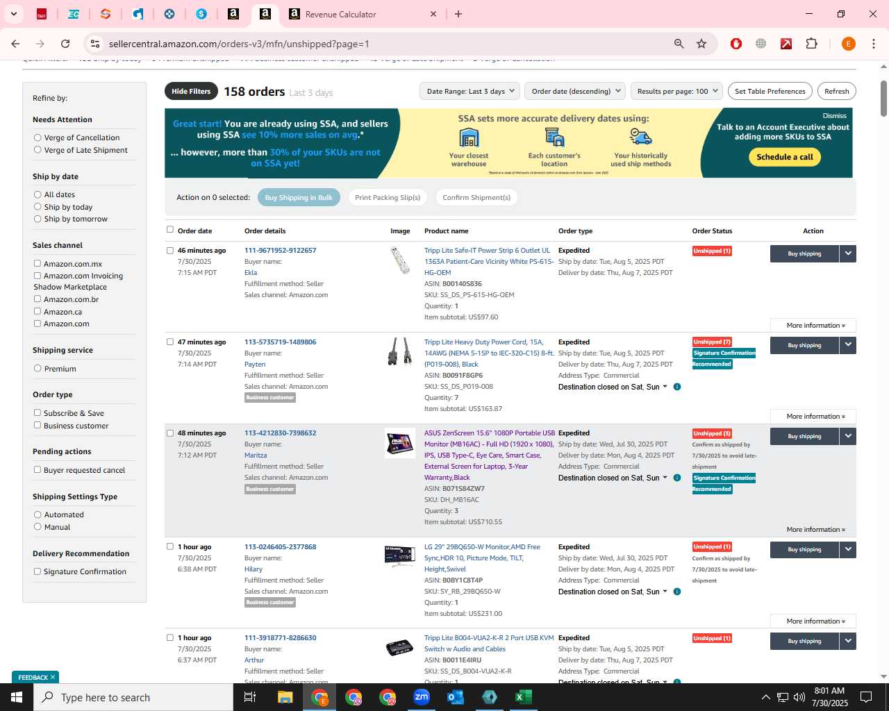Click info icon beside Hilary destination closed

click(x=677, y=592)
